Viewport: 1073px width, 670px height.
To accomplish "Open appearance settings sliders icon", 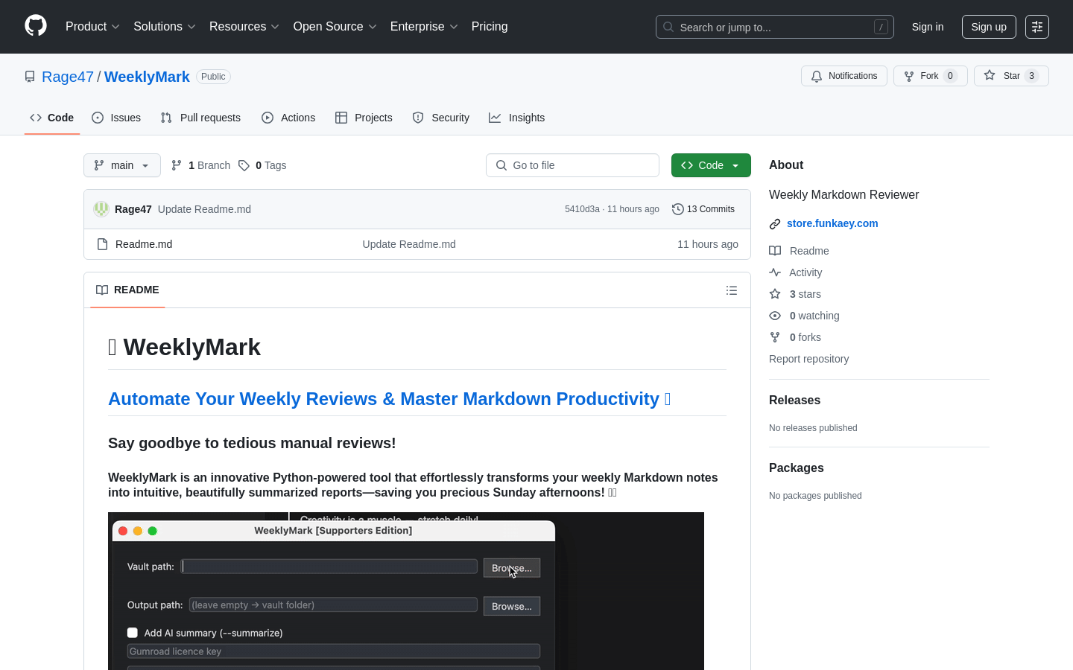I will click(x=1037, y=27).
